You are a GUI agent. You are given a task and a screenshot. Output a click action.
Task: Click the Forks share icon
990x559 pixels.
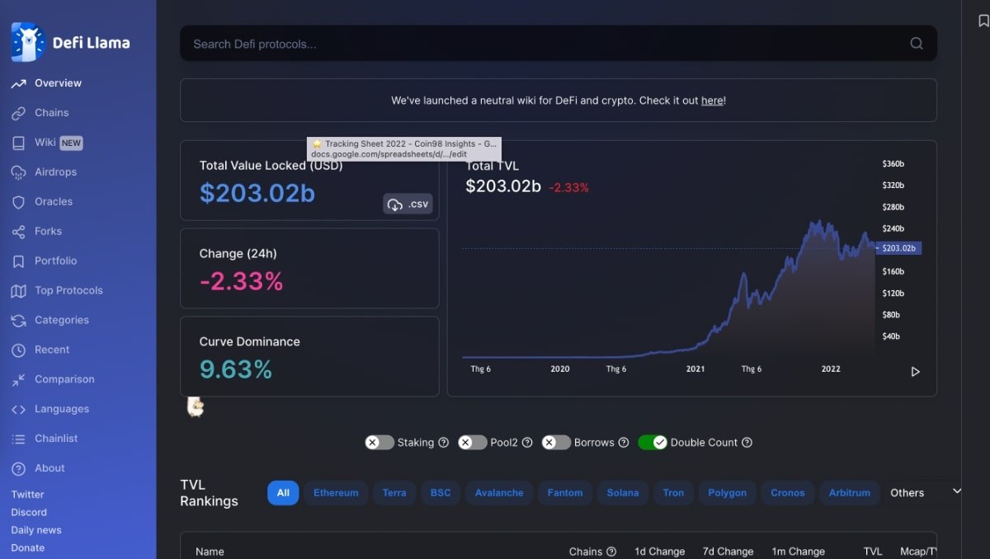click(x=19, y=232)
